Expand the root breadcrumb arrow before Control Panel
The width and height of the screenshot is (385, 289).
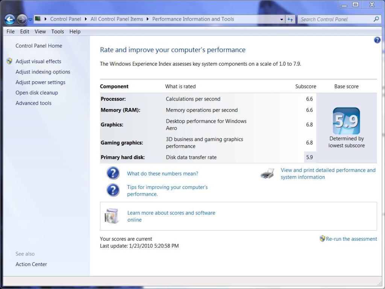(45, 19)
